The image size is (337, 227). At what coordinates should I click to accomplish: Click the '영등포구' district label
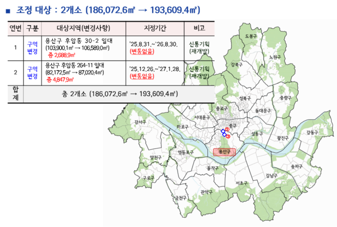coord(186,152)
